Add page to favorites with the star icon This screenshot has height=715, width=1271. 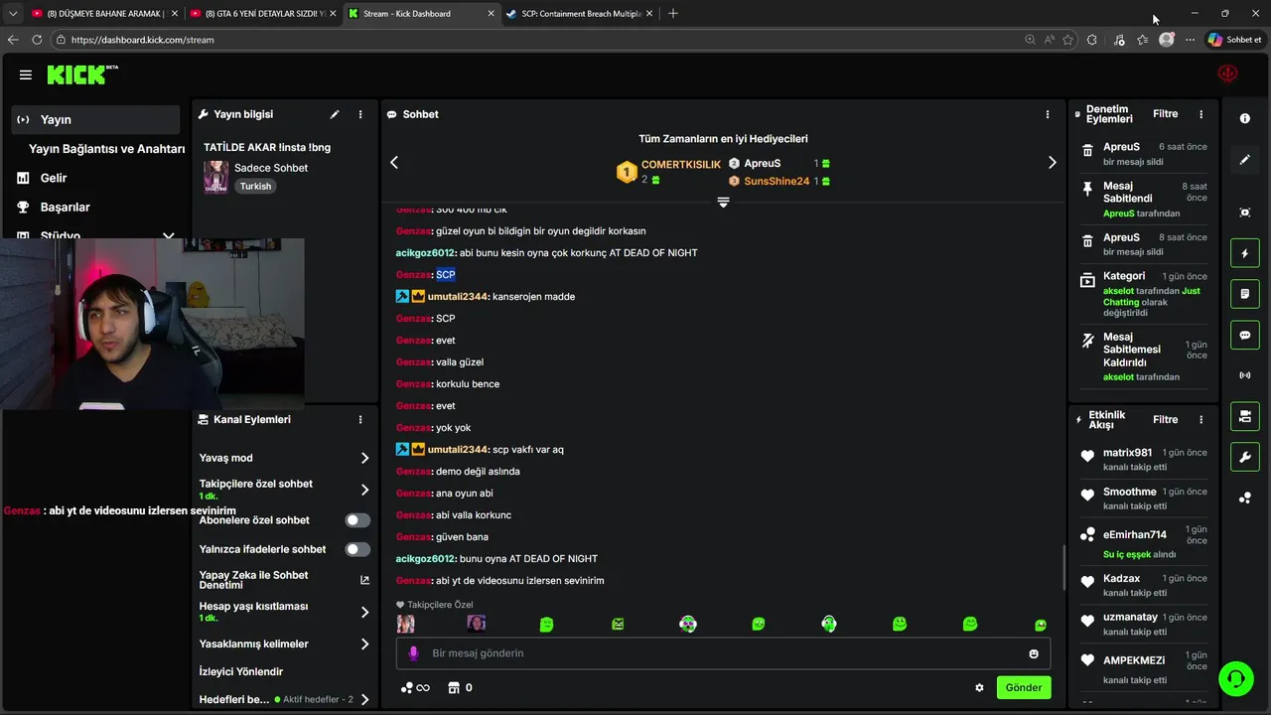[x=1068, y=40]
